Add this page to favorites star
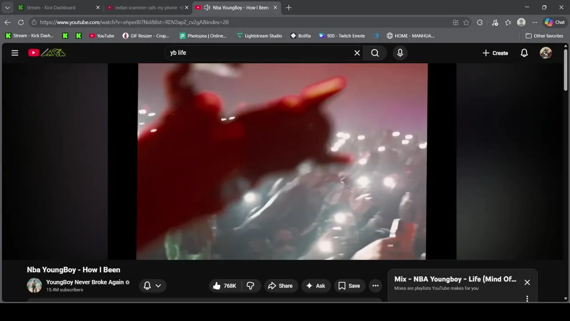This screenshot has height=321, width=570. tap(466, 22)
